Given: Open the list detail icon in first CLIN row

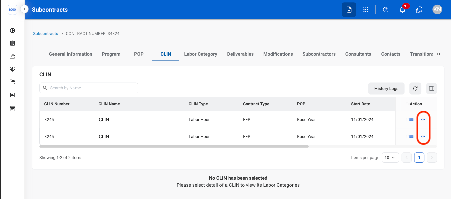Looking at the screenshot, I should click(x=411, y=120).
